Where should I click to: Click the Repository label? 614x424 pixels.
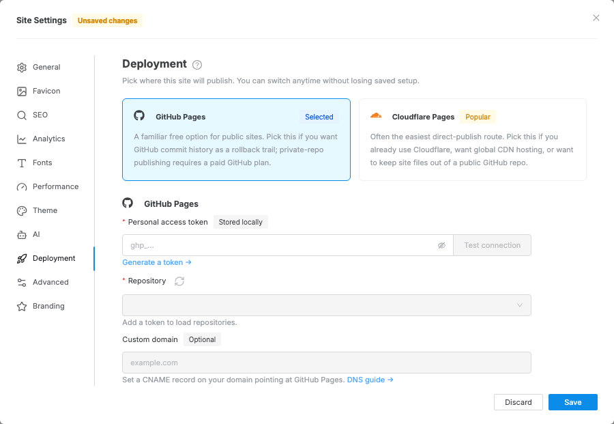(x=147, y=281)
